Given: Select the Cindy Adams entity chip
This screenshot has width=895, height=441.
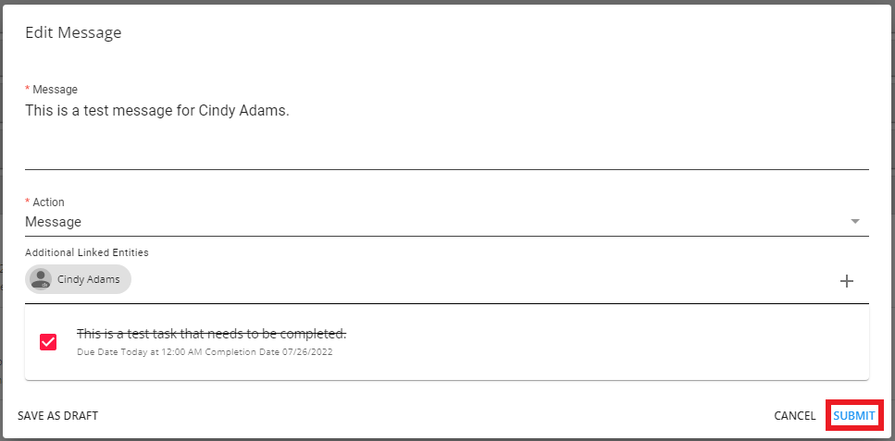Looking at the screenshot, I should (79, 279).
